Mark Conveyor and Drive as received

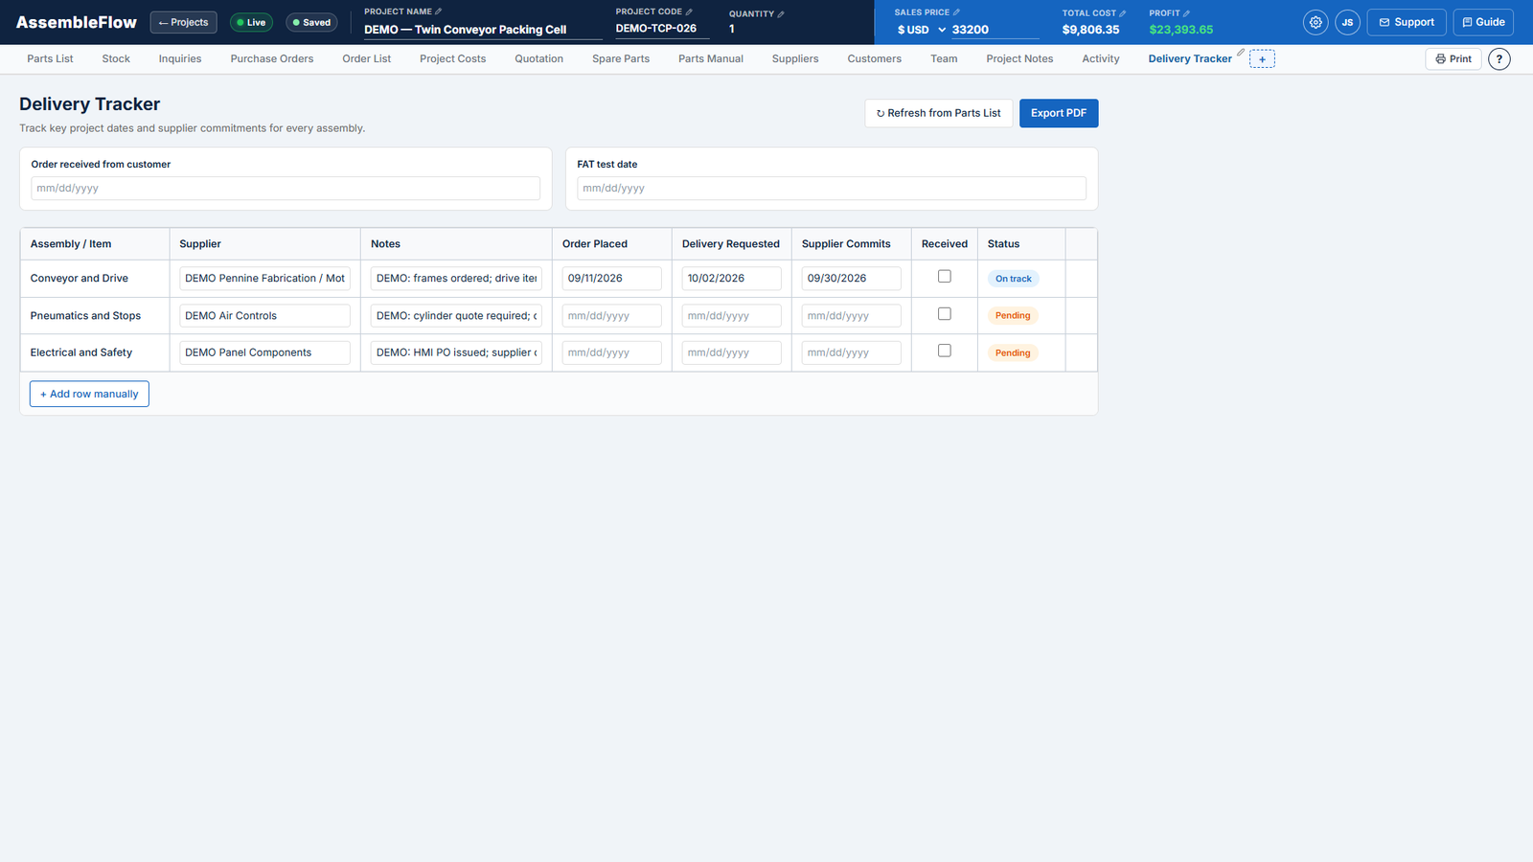pos(945,277)
